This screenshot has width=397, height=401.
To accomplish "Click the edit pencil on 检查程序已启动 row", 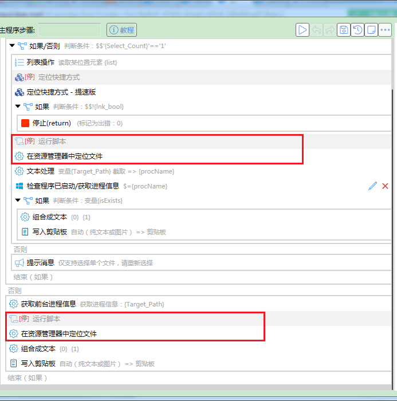I will pos(373,186).
